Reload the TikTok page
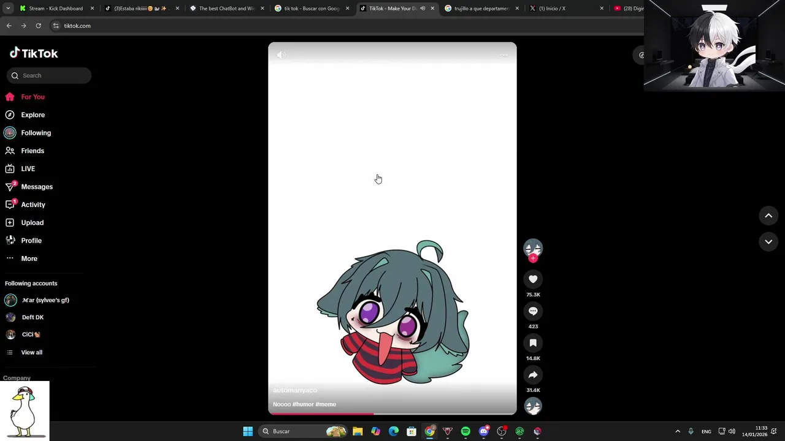Viewport: 785px width, 441px height. [x=38, y=26]
